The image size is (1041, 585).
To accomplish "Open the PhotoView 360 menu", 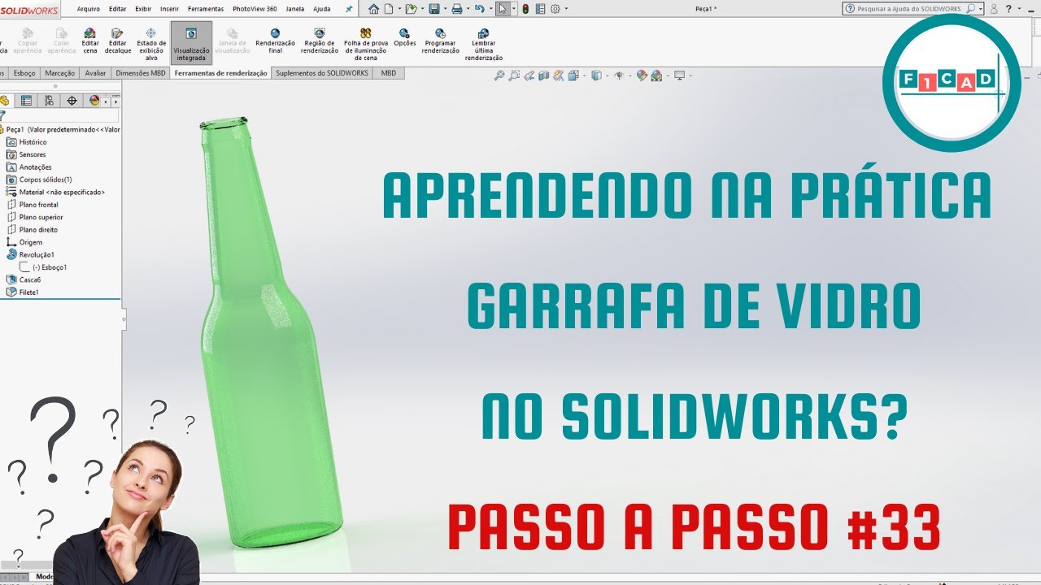I will click(x=255, y=9).
